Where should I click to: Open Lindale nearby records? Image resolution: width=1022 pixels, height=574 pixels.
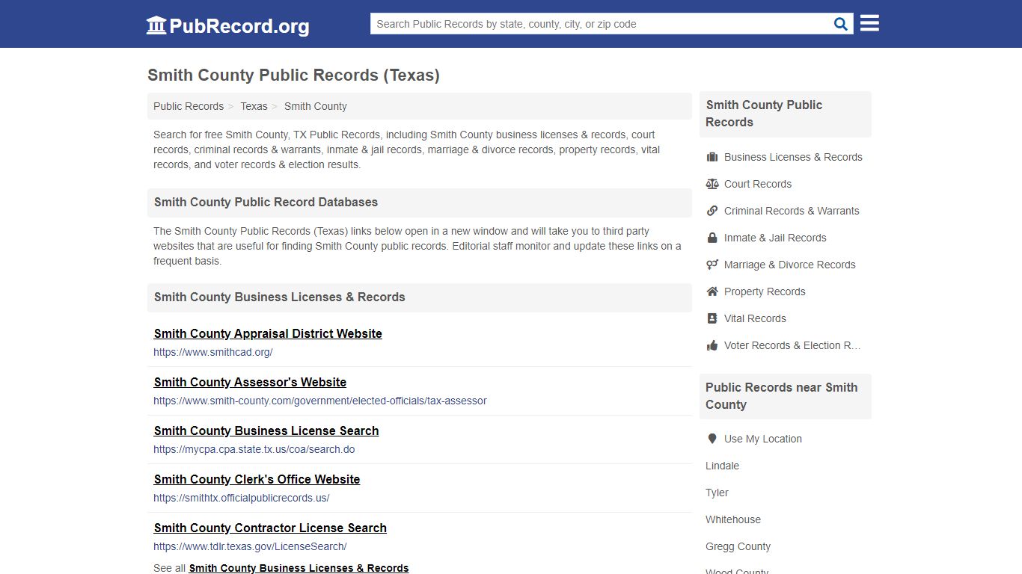722,466
